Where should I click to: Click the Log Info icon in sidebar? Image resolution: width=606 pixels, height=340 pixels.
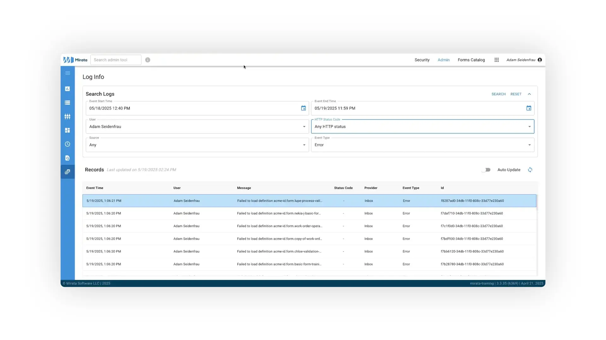[x=67, y=172]
